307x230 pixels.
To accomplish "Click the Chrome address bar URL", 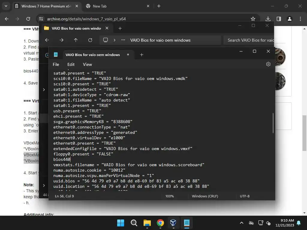I will point(86,19).
